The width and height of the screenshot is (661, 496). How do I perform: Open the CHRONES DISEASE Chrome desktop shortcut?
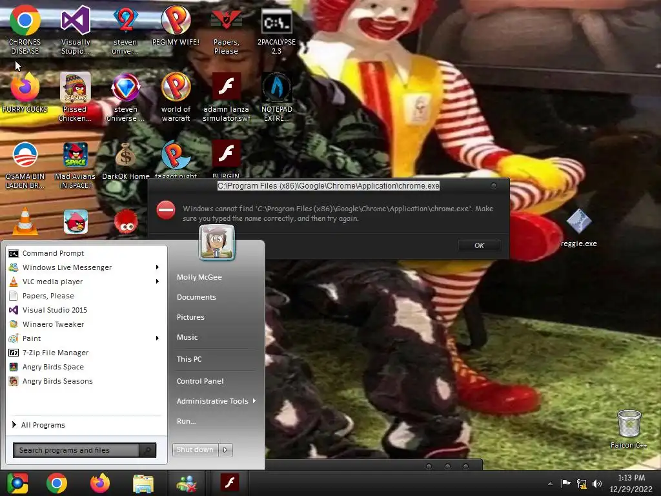(25, 30)
